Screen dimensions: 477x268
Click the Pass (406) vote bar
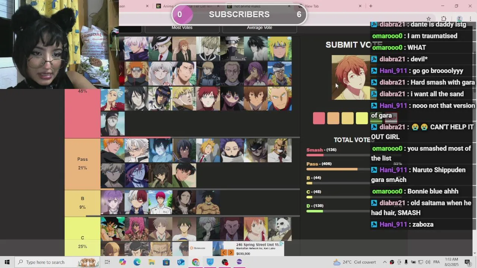tap(338, 169)
